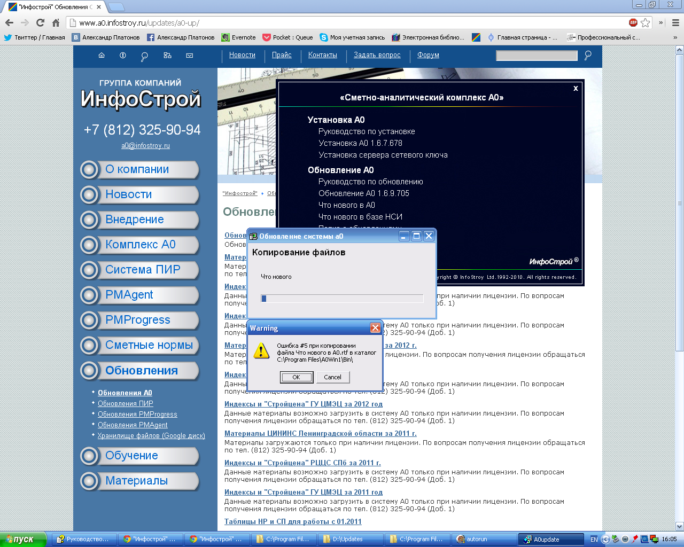
Task: Close the A0 autorun popup with x
Action: click(x=576, y=88)
